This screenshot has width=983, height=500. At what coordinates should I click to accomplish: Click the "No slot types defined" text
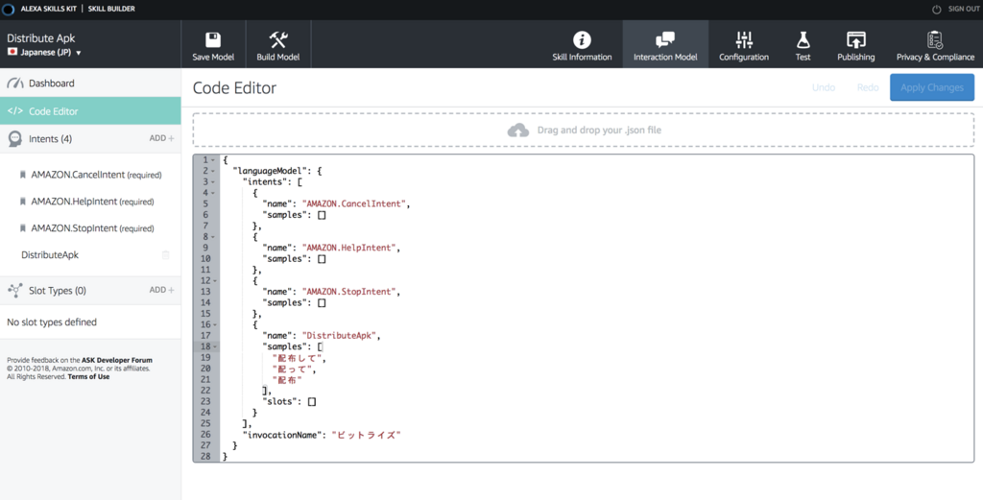pos(52,322)
